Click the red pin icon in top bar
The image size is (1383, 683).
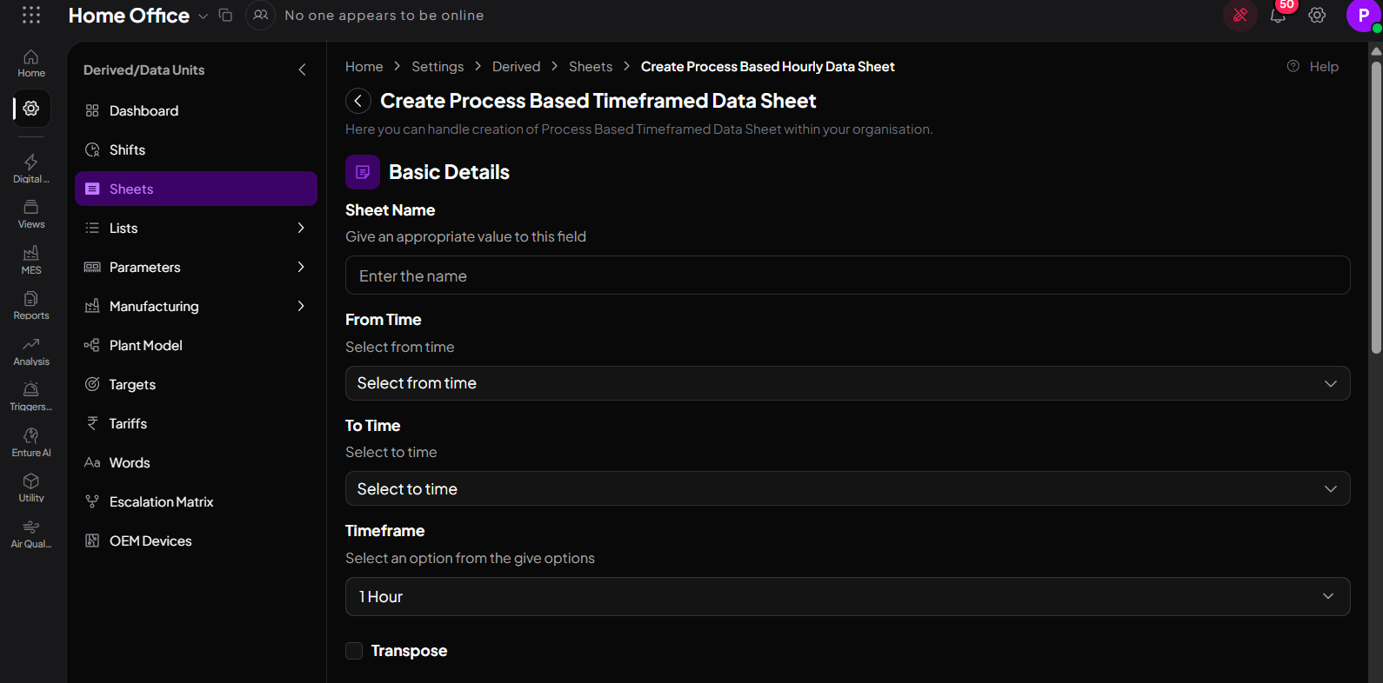click(x=1240, y=15)
